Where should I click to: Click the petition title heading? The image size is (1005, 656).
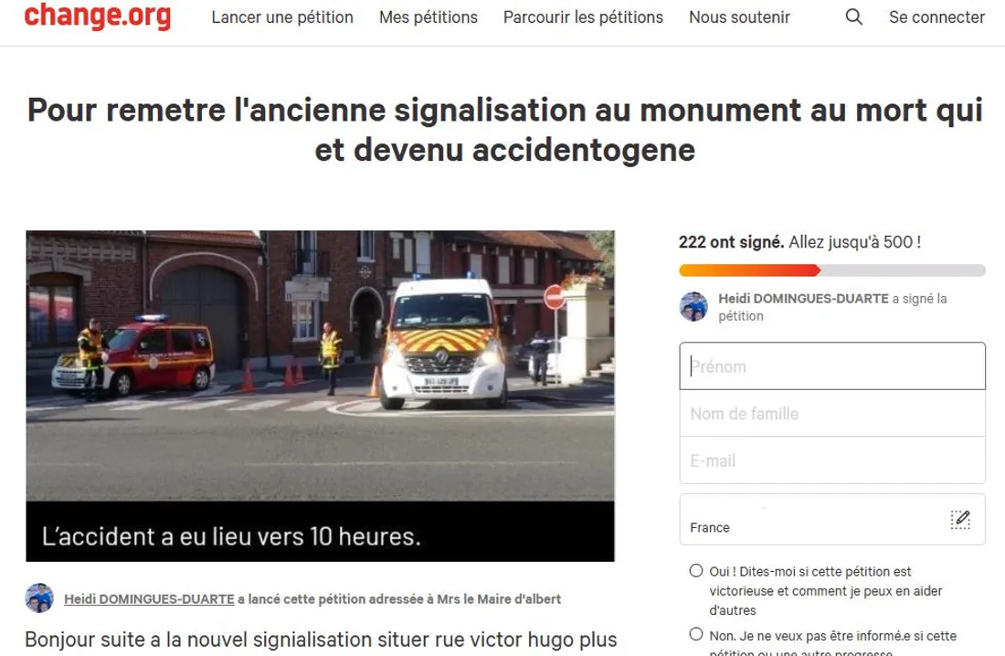pyautogui.click(x=505, y=130)
